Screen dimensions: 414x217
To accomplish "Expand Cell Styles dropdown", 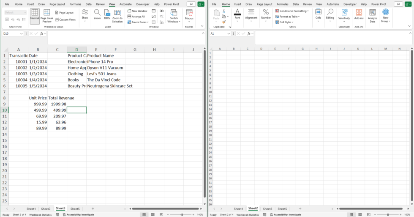I will click(x=284, y=22).
